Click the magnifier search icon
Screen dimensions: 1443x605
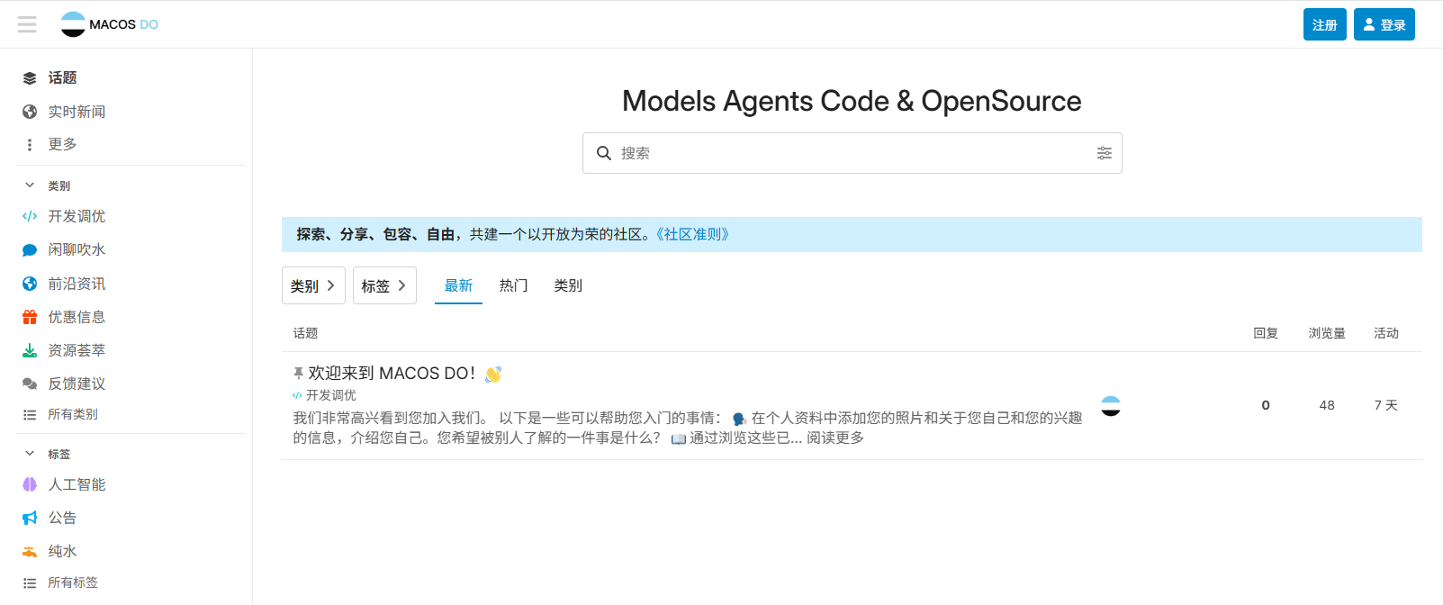[x=604, y=153]
